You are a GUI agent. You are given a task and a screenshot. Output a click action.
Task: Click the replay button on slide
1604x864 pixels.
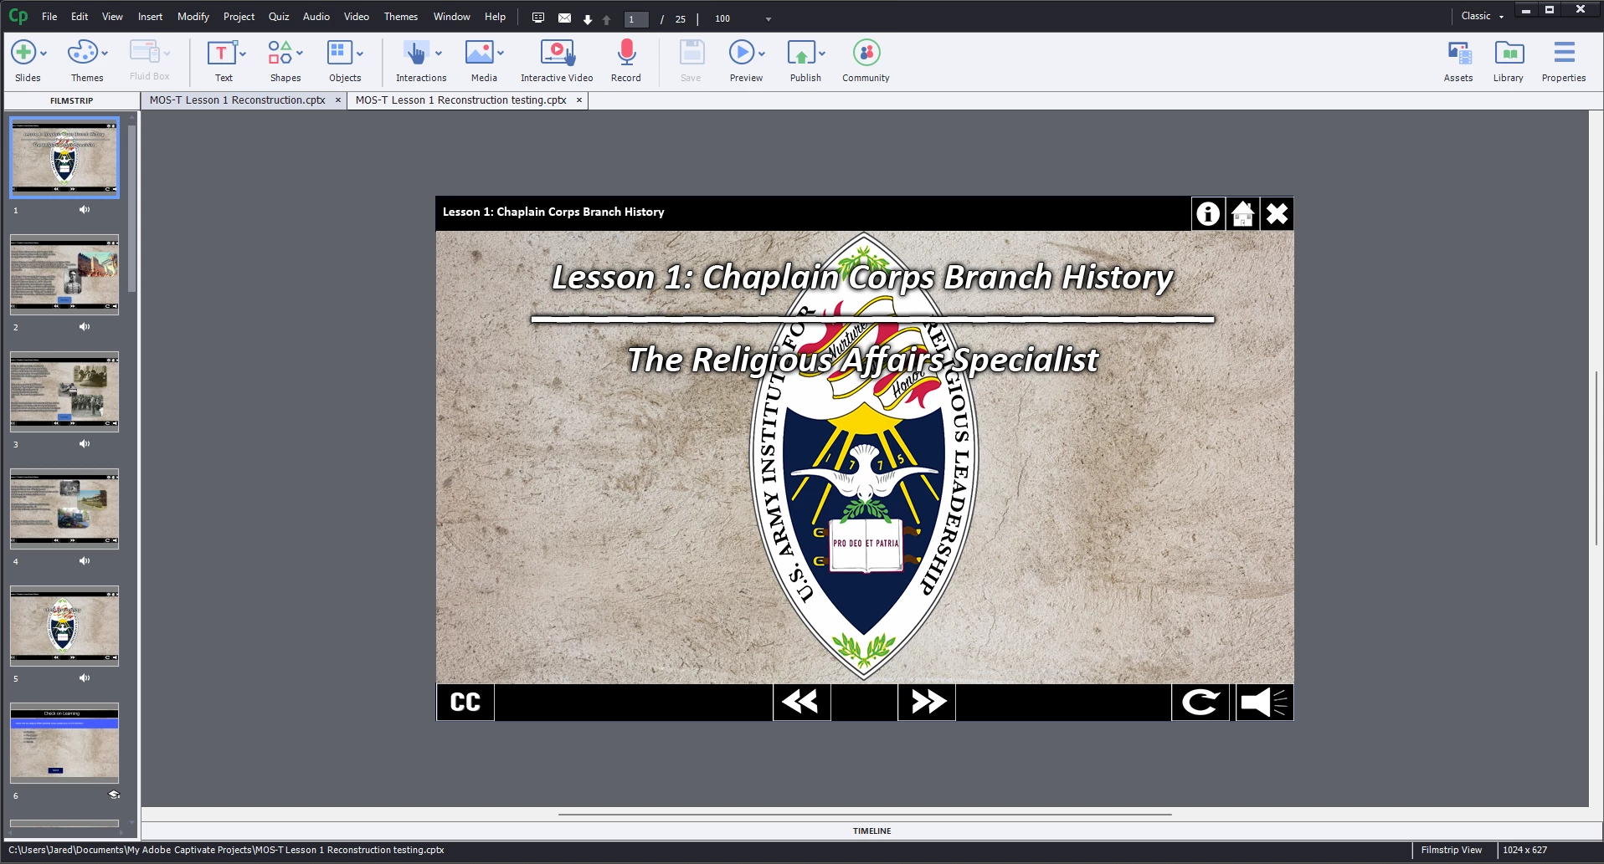1200,702
